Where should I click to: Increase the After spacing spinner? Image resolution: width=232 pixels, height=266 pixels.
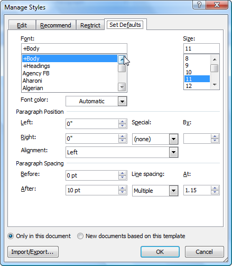pyautogui.click(x=122, y=188)
